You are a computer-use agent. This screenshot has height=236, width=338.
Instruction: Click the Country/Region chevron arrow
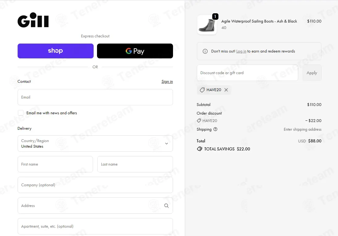click(x=167, y=144)
